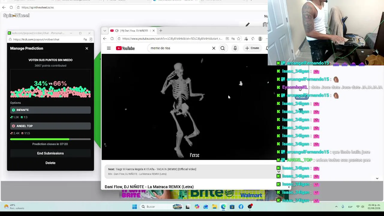
Task: Open reader view icon in YouTube address bar
Action: (227, 39)
